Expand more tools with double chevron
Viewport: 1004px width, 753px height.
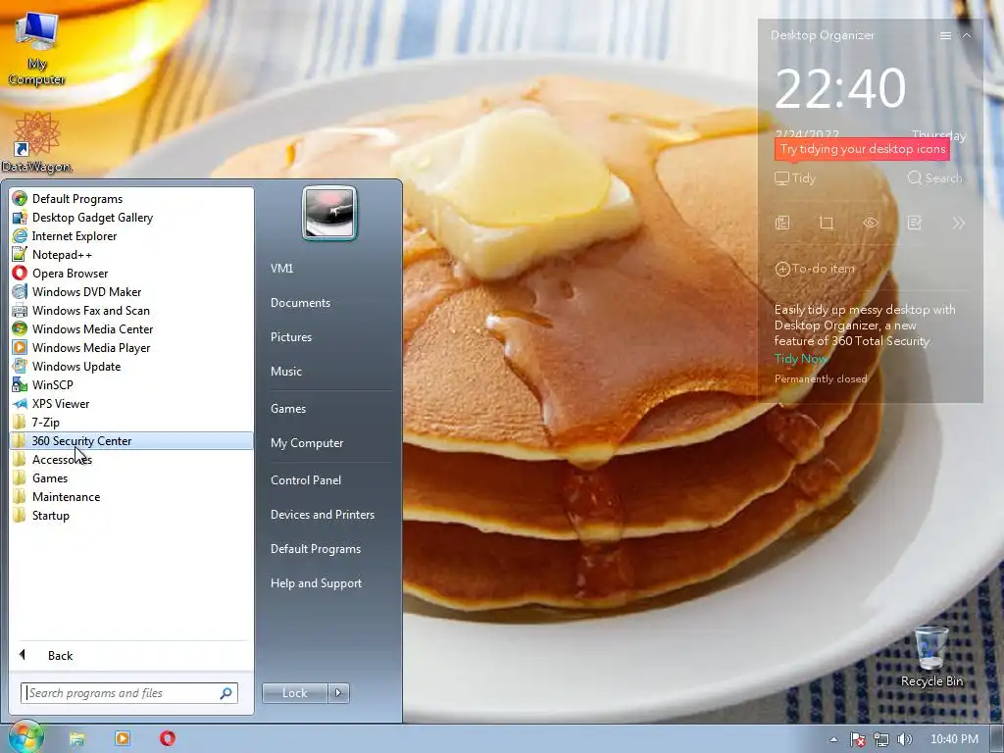point(958,223)
